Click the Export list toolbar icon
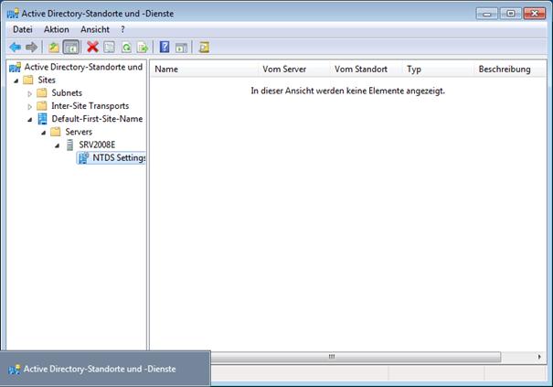 coord(142,47)
